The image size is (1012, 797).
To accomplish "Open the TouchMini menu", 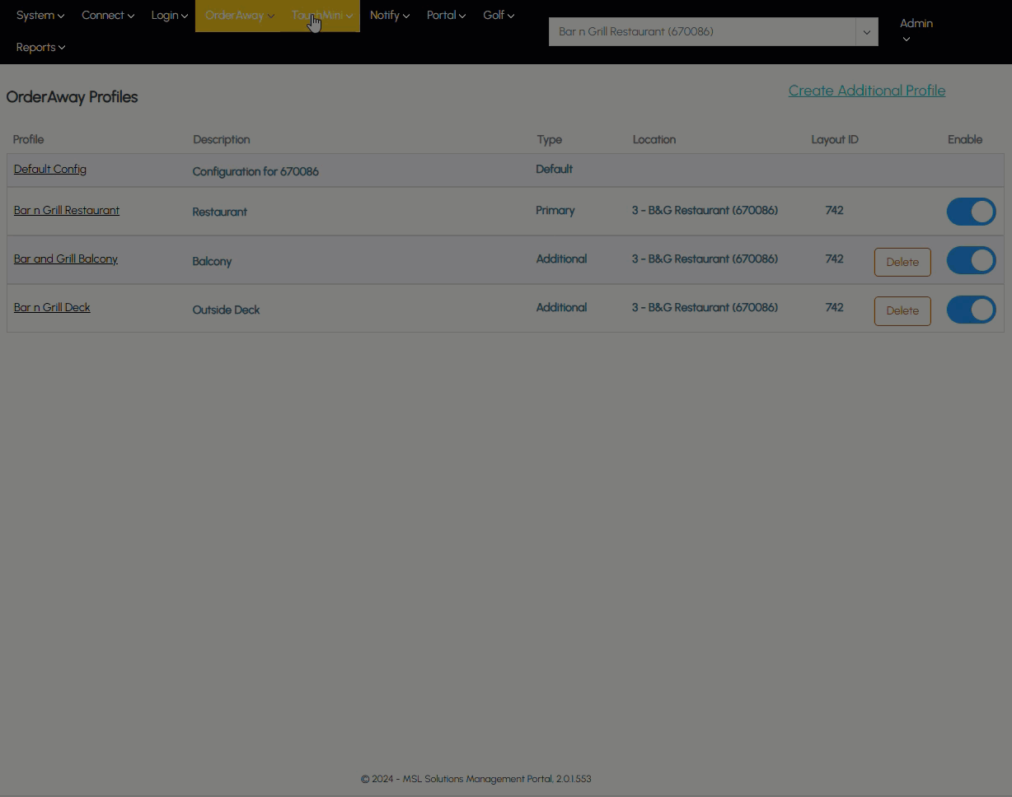I will tap(321, 16).
